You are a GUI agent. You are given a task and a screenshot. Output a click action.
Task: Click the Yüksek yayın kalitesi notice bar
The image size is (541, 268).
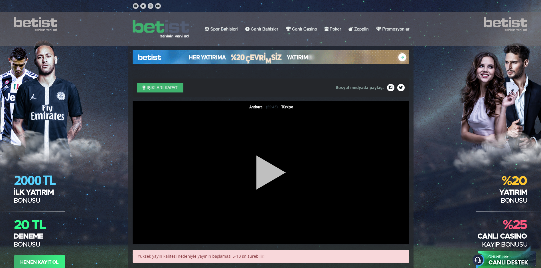click(x=271, y=256)
